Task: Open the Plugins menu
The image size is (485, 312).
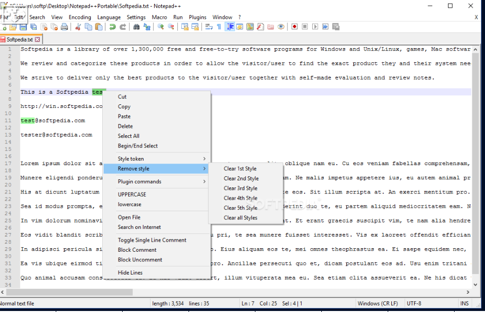Action: point(198,17)
